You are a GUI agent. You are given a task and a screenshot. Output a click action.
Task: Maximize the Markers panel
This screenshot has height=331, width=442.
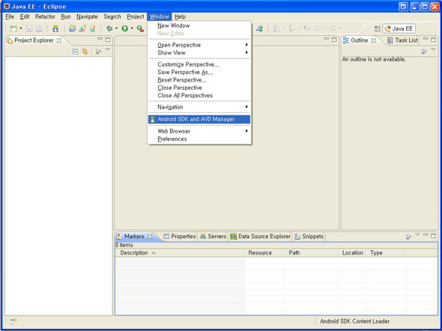click(x=434, y=236)
